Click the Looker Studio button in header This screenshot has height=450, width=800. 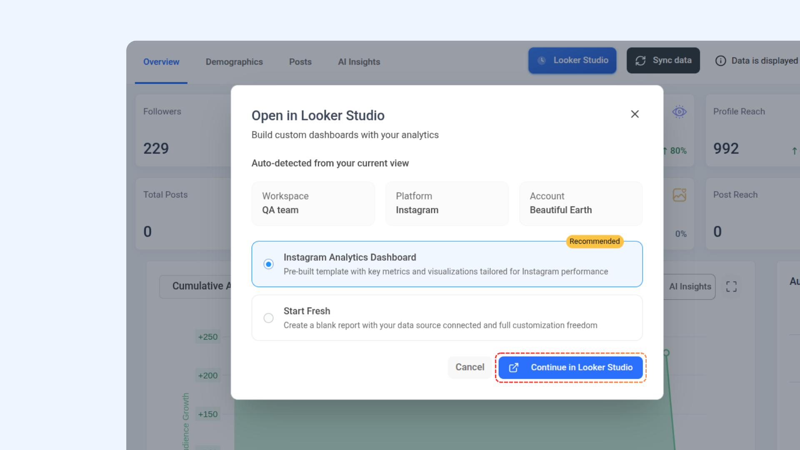(x=572, y=60)
